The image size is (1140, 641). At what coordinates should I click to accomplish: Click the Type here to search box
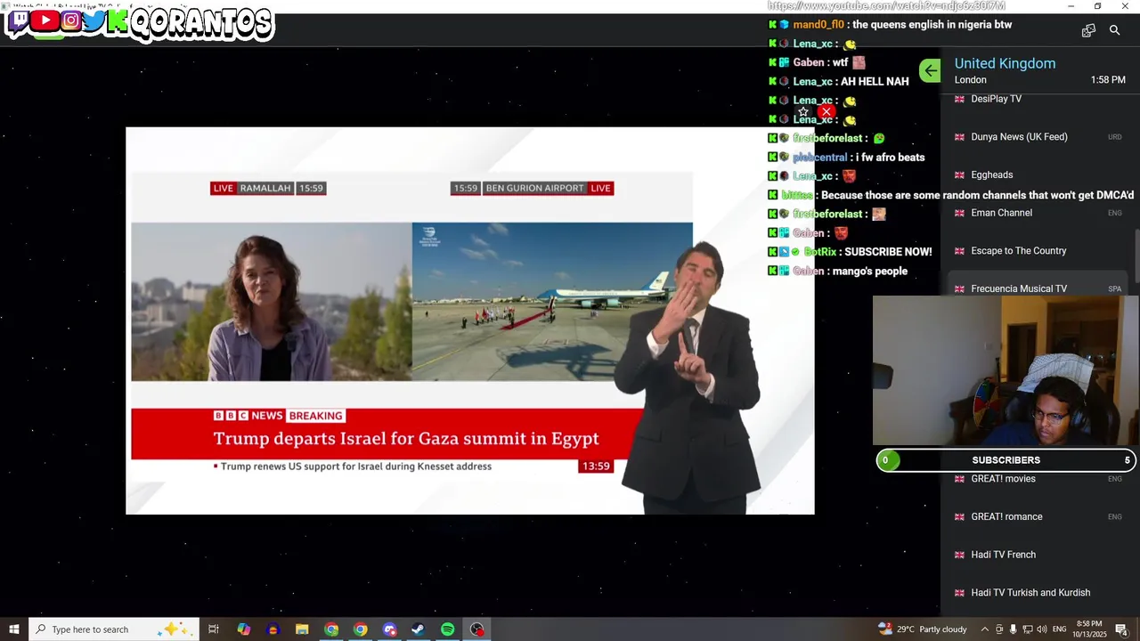[114, 629]
